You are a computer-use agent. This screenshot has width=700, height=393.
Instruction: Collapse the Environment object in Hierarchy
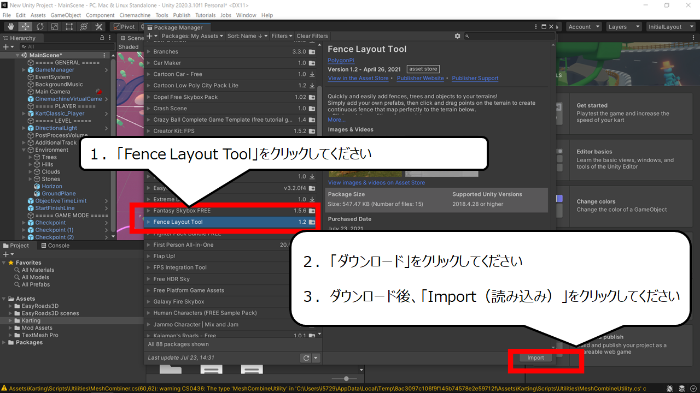pyautogui.click(x=24, y=150)
